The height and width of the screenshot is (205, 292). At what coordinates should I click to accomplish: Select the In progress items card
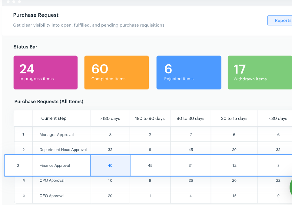(x=45, y=72)
